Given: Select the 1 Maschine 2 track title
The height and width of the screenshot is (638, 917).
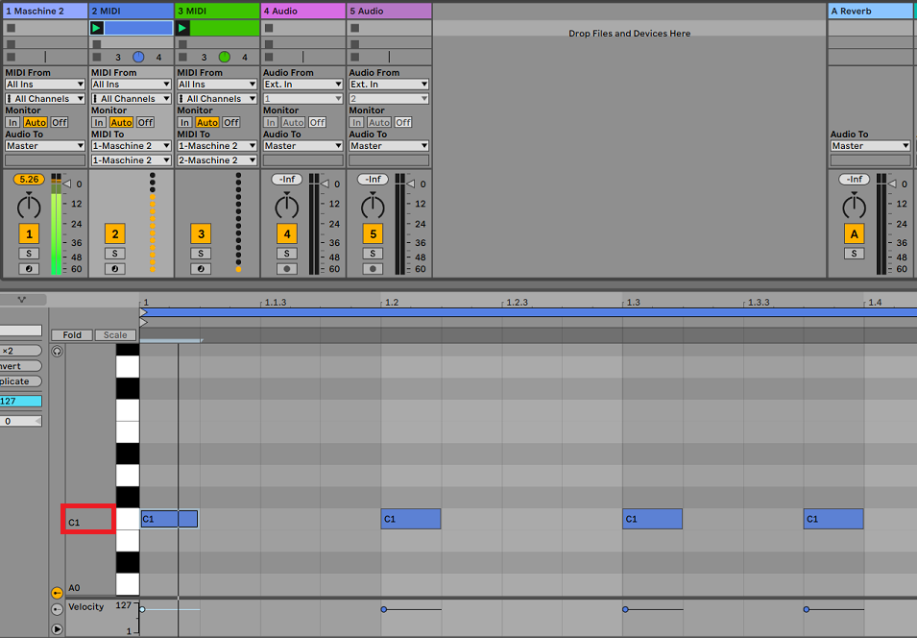Looking at the screenshot, I should [x=45, y=11].
